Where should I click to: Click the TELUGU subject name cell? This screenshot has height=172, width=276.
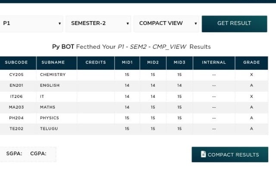(x=49, y=129)
